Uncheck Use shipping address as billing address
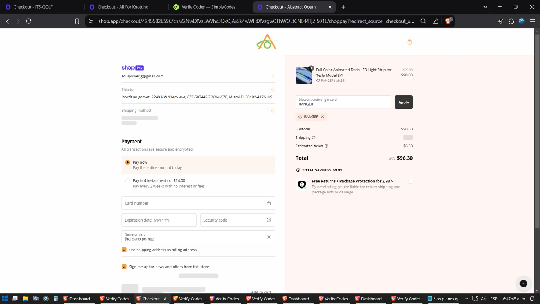The image size is (540, 304). coord(124,250)
